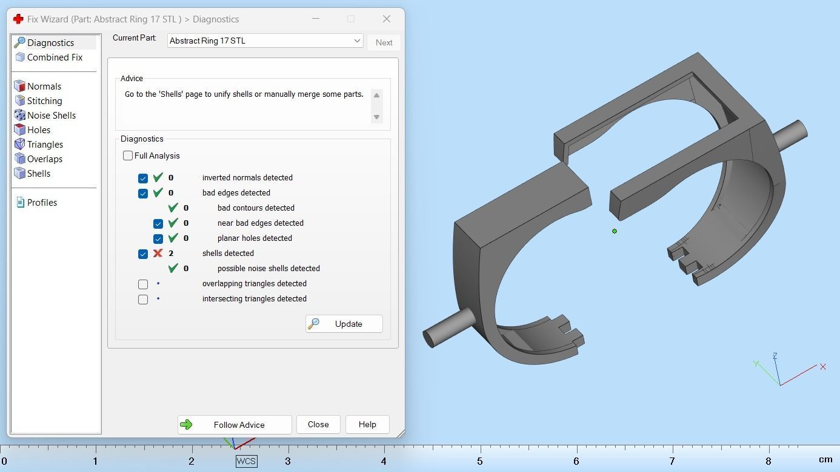Uncheck shells detected checkbox

pos(143,254)
